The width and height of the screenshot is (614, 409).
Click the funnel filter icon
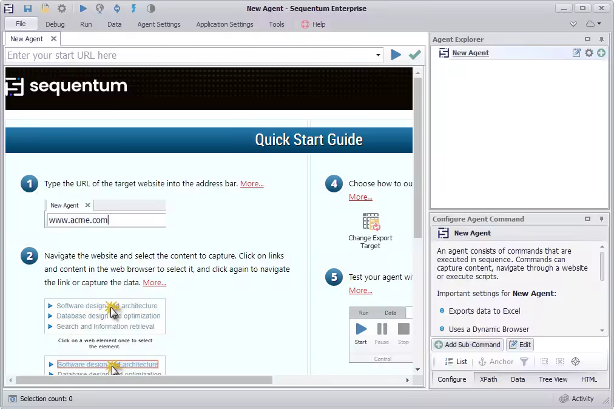pyautogui.click(x=524, y=362)
